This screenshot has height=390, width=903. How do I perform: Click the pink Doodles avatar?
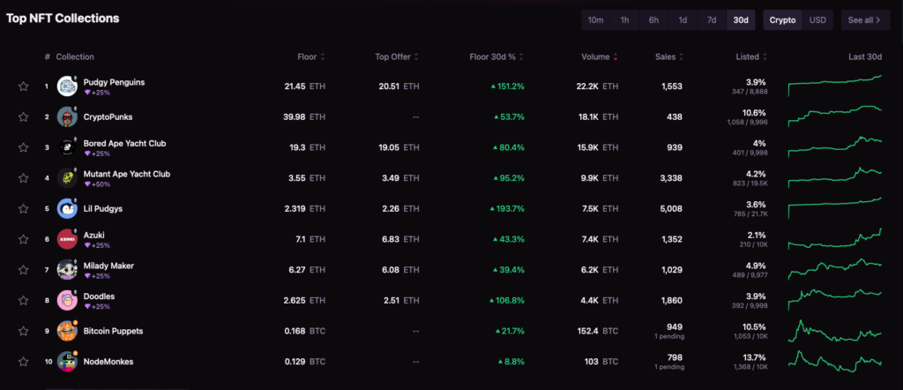click(67, 300)
